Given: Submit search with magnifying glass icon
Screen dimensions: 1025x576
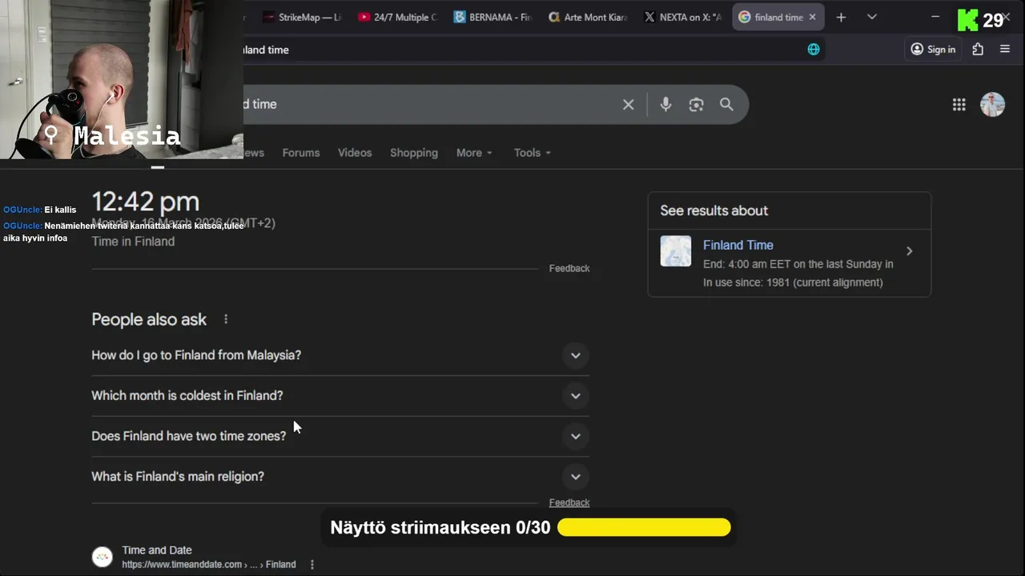Looking at the screenshot, I should [x=726, y=104].
